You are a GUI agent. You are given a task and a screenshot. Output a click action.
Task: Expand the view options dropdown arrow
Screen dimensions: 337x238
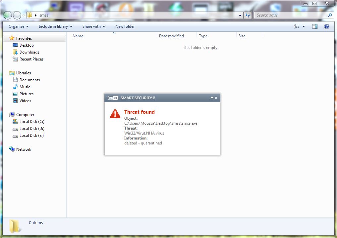(304, 26)
